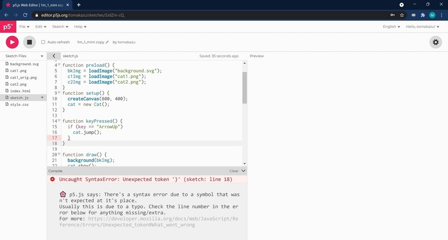448x240 pixels.
Task: Open the File menu
Action: point(24,27)
